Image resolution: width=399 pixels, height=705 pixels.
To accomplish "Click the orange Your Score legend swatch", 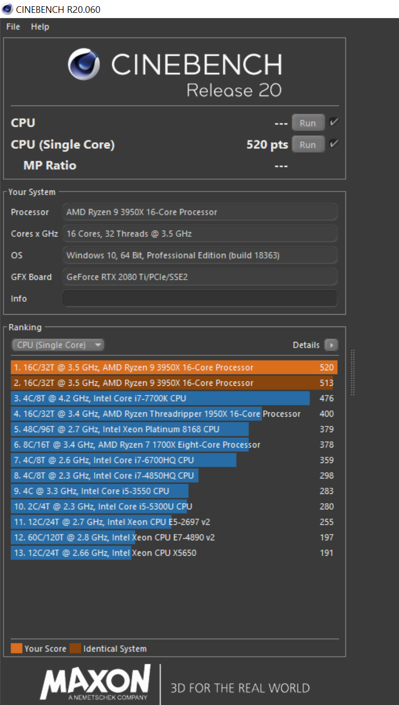I will [16, 648].
